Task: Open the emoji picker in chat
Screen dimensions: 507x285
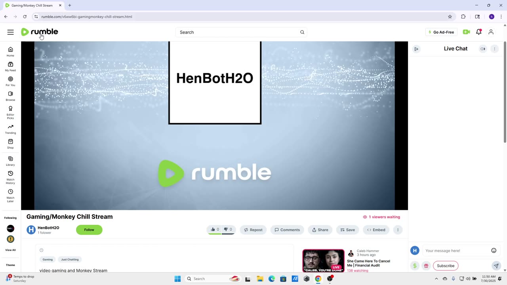Action: [x=494, y=250]
